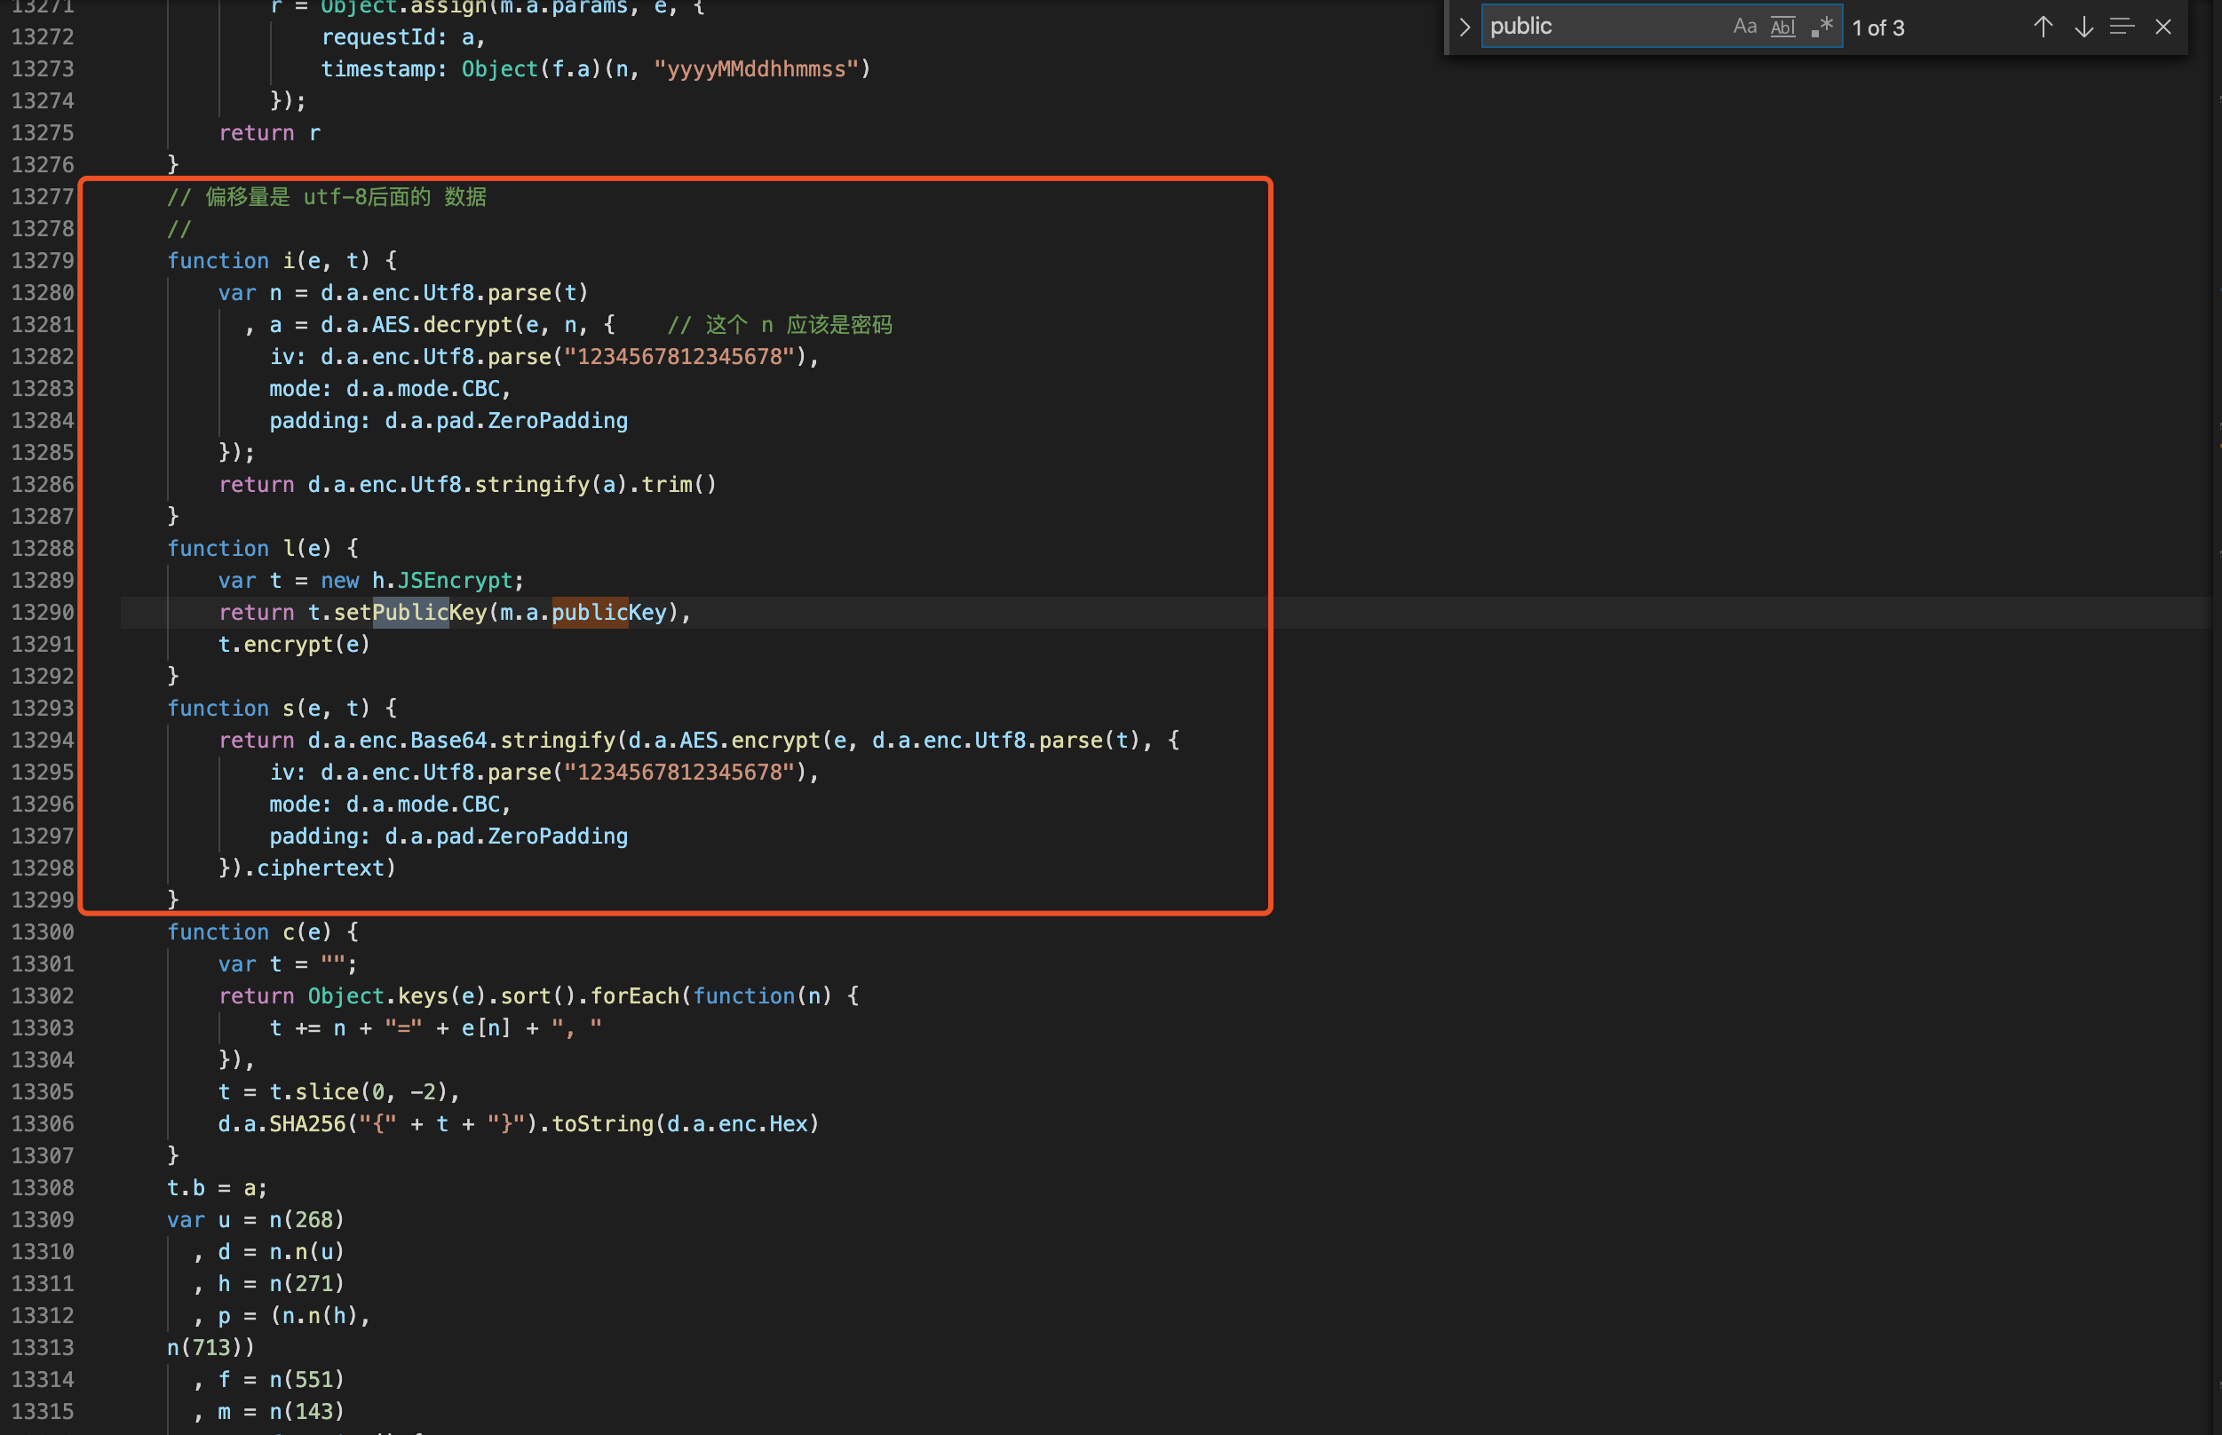Click the "yyyyMMddhhmmss" string literal
This screenshot has height=1435, width=2222.
click(x=756, y=69)
